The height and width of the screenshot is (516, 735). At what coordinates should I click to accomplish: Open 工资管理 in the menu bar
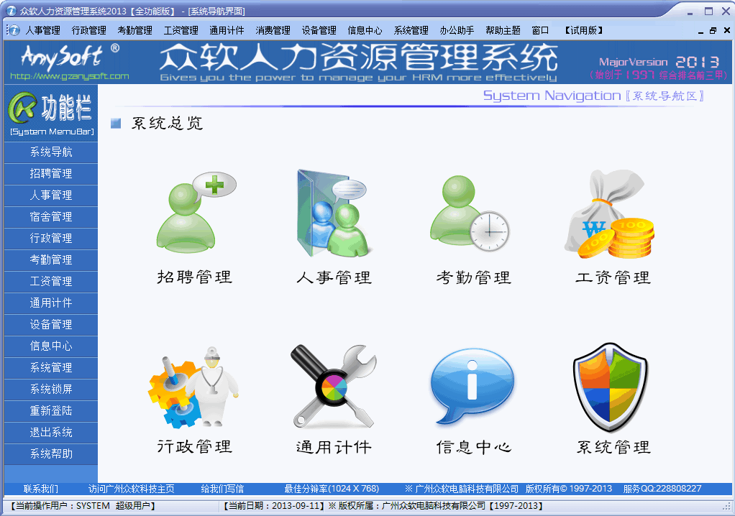181,30
